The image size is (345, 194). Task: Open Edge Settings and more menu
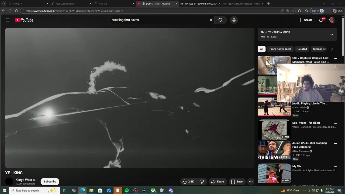[328, 11]
